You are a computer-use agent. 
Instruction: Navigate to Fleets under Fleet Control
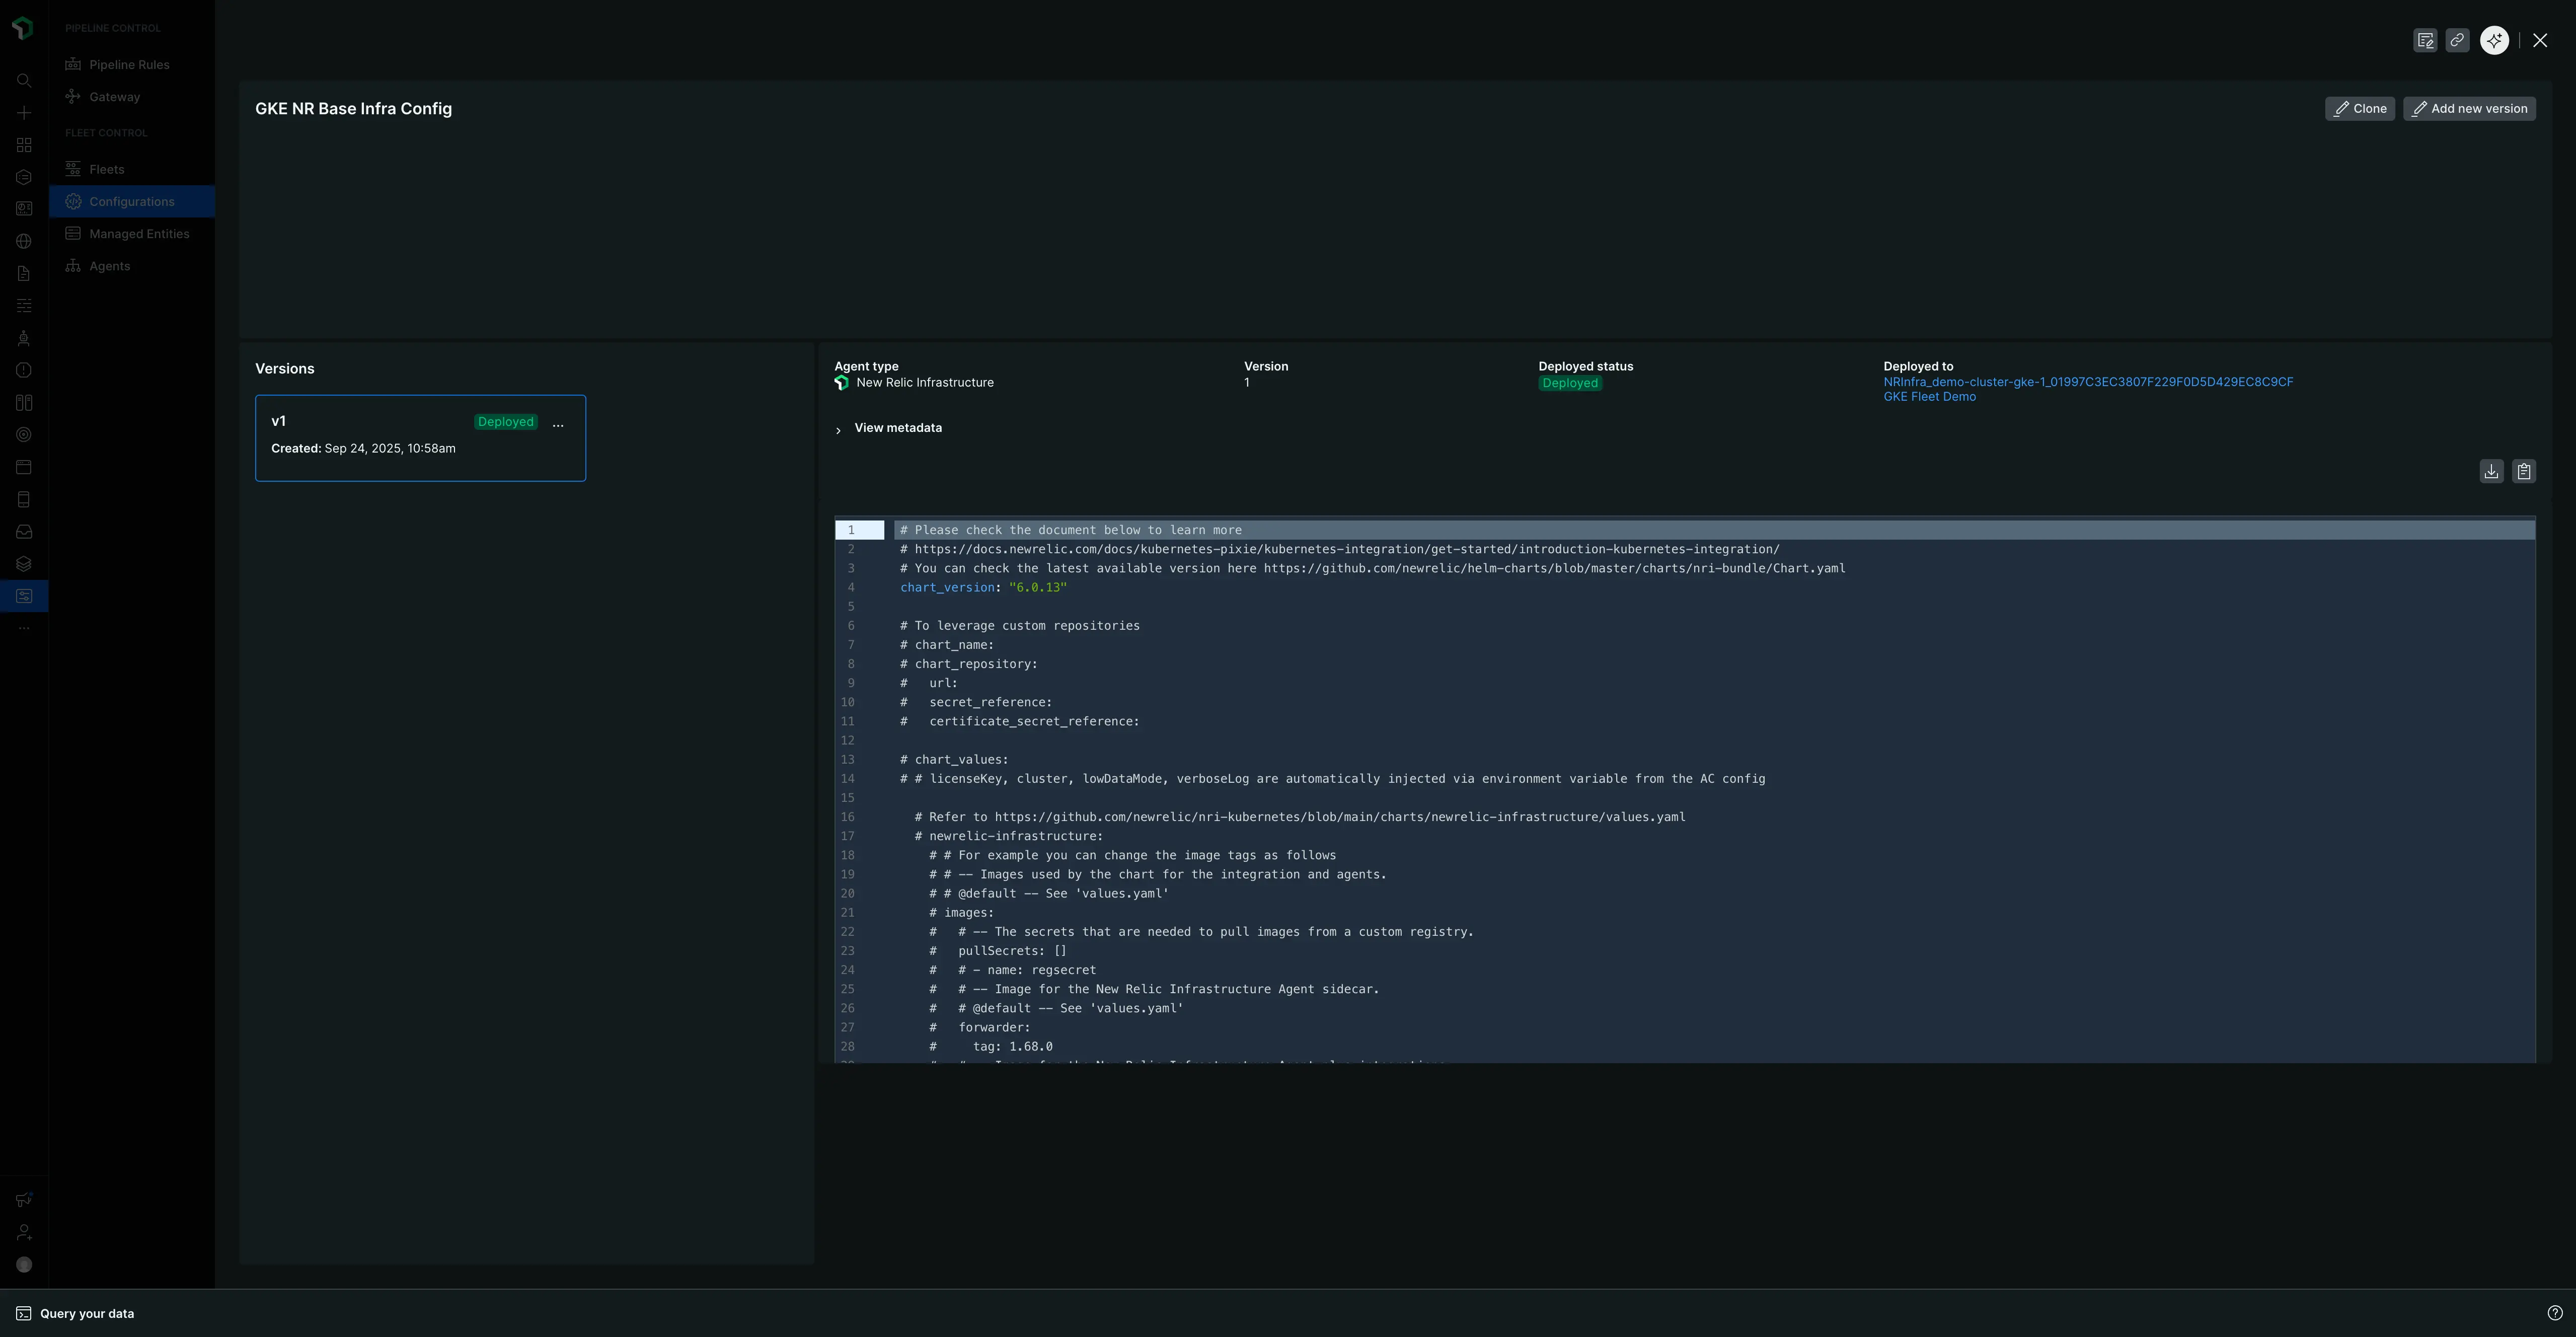pyautogui.click(x=107, y=168)
